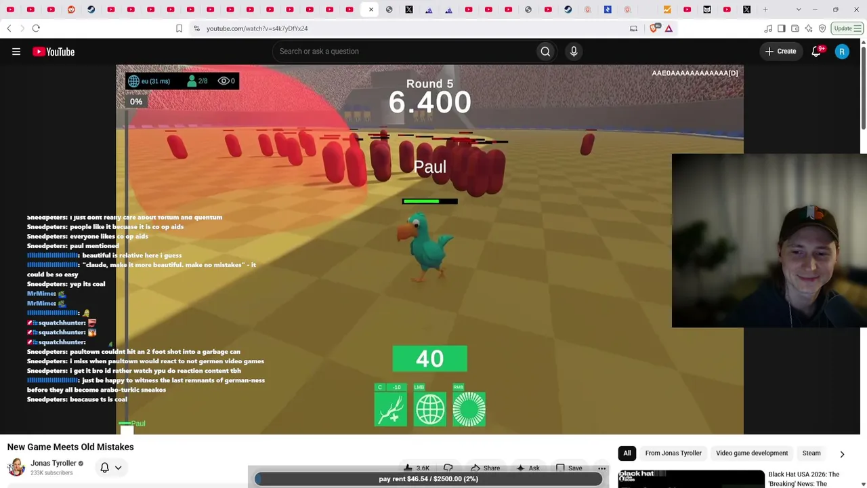Screen dimensions: 867x488
Task: Click the YouTube search magnifier button
Action: 545,52
